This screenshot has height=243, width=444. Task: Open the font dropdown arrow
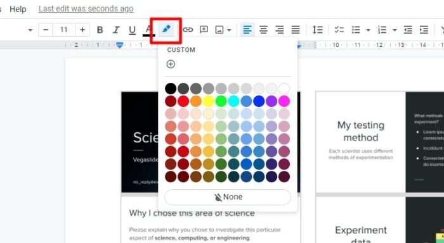30,30
